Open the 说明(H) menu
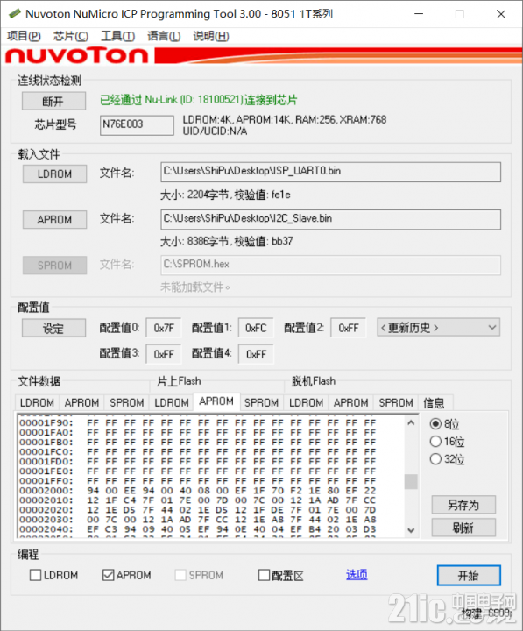This screenshot has height=631, width=523. point(211,36)
